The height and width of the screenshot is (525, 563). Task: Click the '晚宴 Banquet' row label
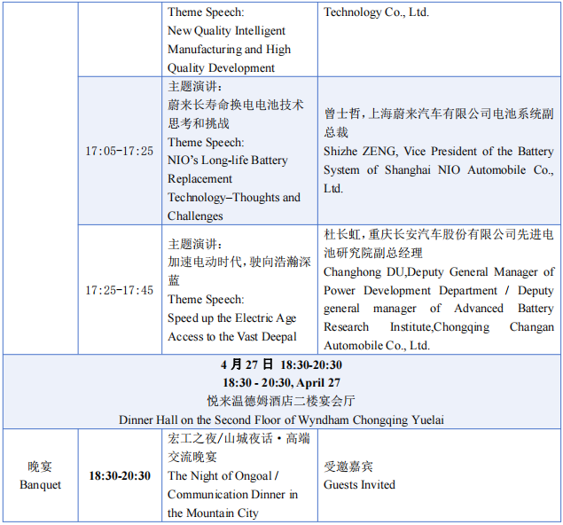(40, 476)
